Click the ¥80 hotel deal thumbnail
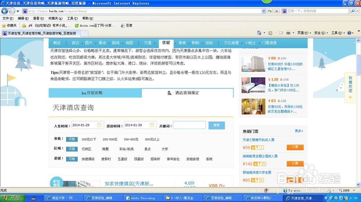Viewport: 361px width, 202px height. tap(253, 64)
